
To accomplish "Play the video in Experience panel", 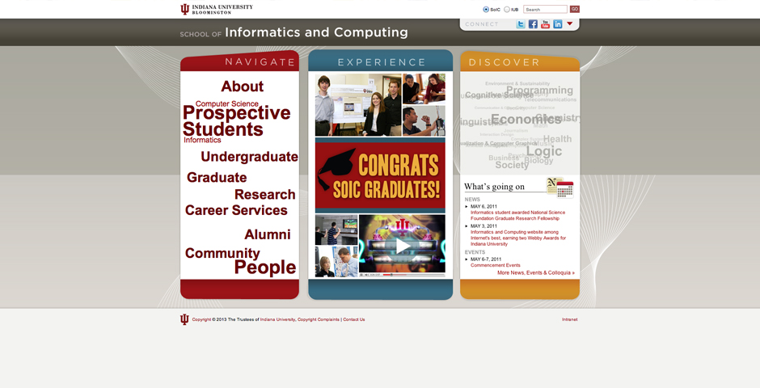I will [x=403, y=246].
